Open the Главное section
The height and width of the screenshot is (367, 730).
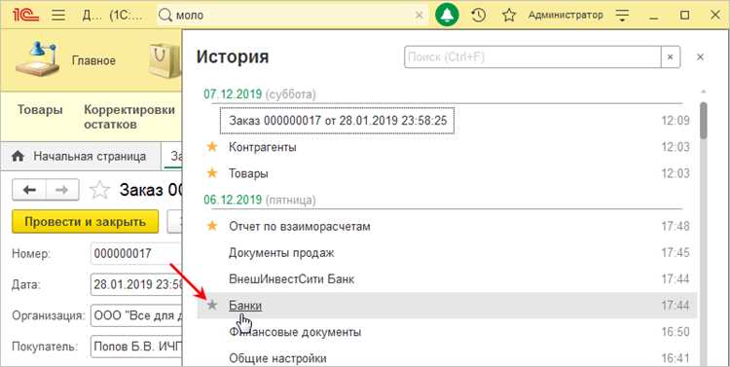click(x=93, y=60)
